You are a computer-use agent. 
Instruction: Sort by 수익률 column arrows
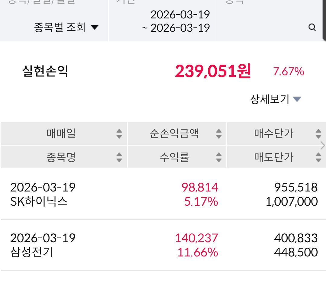coord(219,157)
